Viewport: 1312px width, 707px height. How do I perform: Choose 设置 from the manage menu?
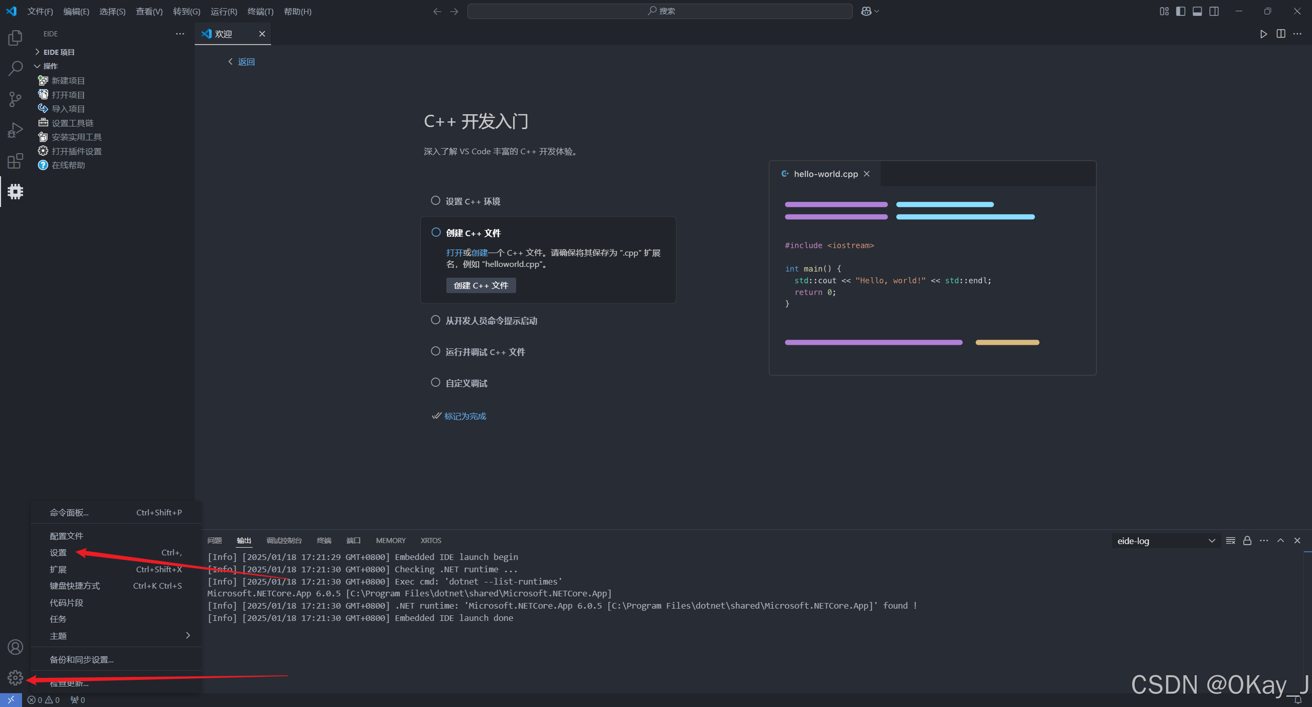(58, 552)
